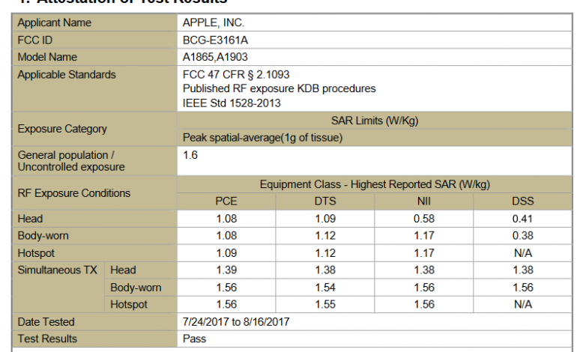Image resolution: width=577 pixels, height=352 pixels.
Task: Click the FCC ID value BCG-E3161A
Action: pos(216,40)
